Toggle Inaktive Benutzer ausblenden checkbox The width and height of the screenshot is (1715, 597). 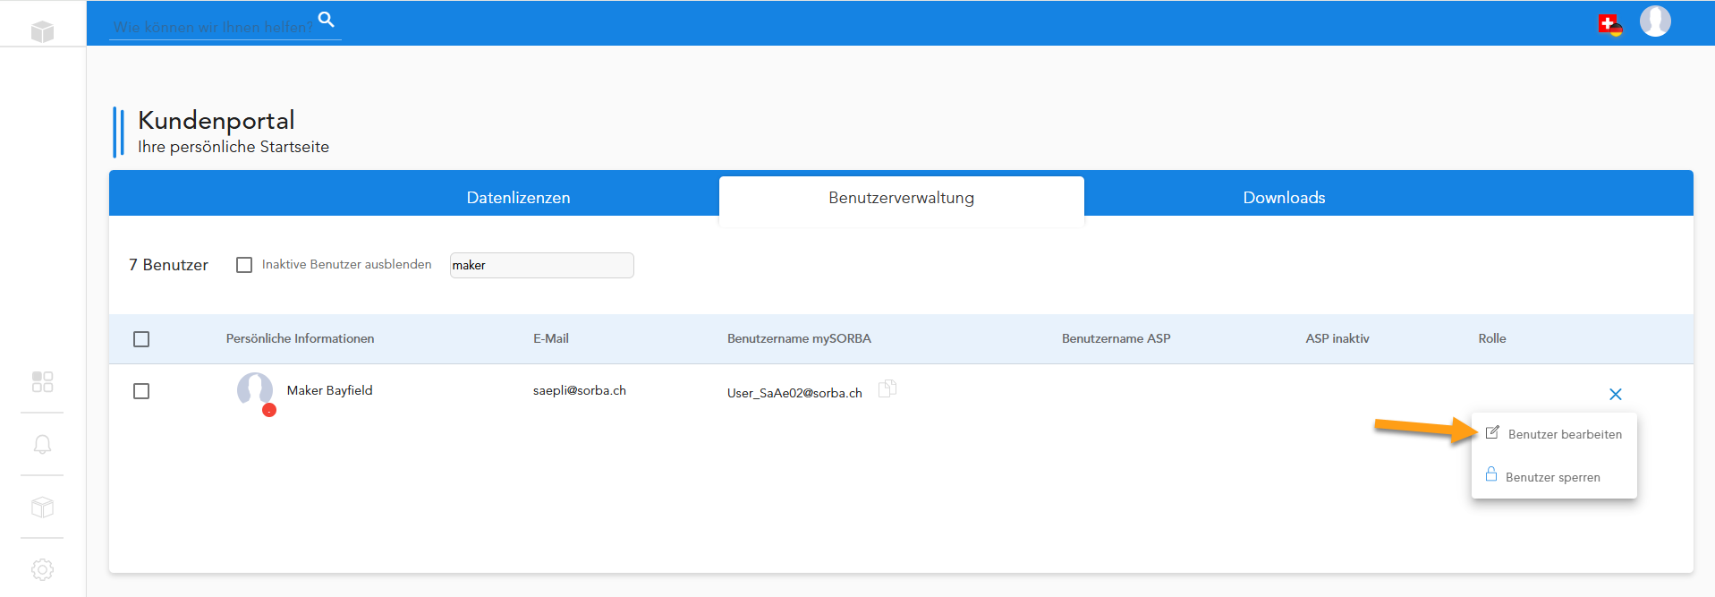244,265
